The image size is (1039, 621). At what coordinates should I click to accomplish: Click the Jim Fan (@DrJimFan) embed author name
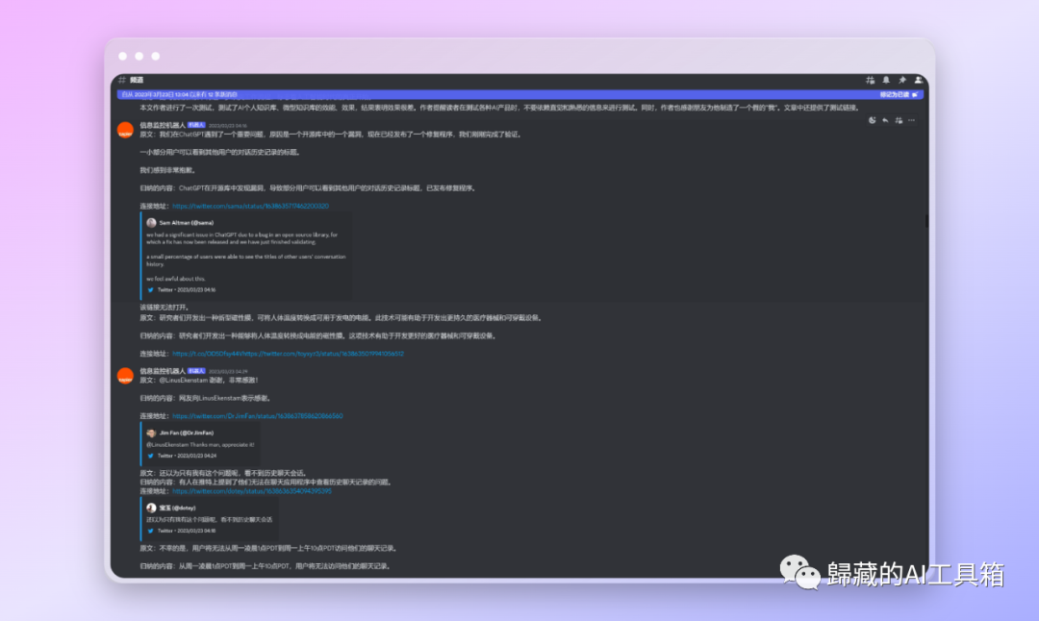187,433
